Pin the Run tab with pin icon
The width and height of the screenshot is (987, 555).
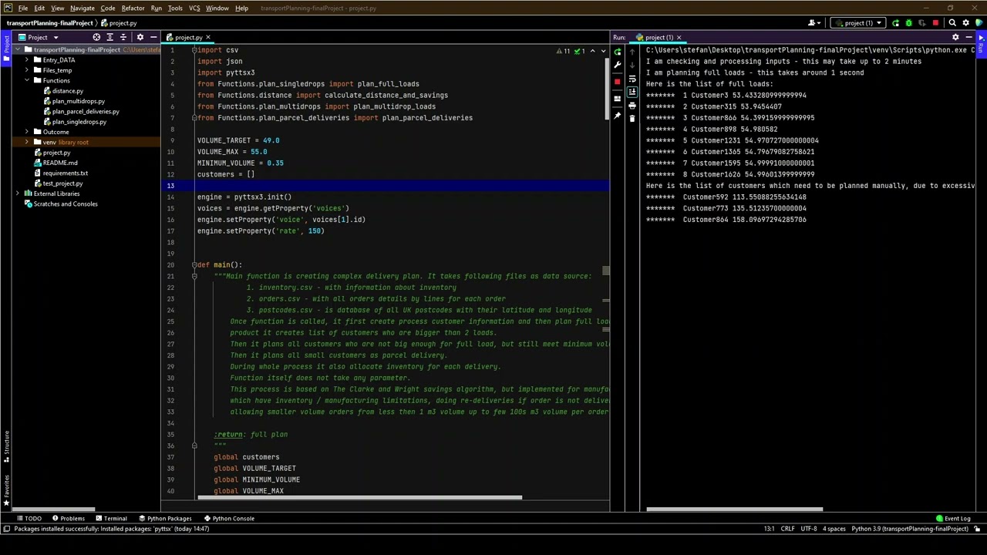(x=618, y=116)
